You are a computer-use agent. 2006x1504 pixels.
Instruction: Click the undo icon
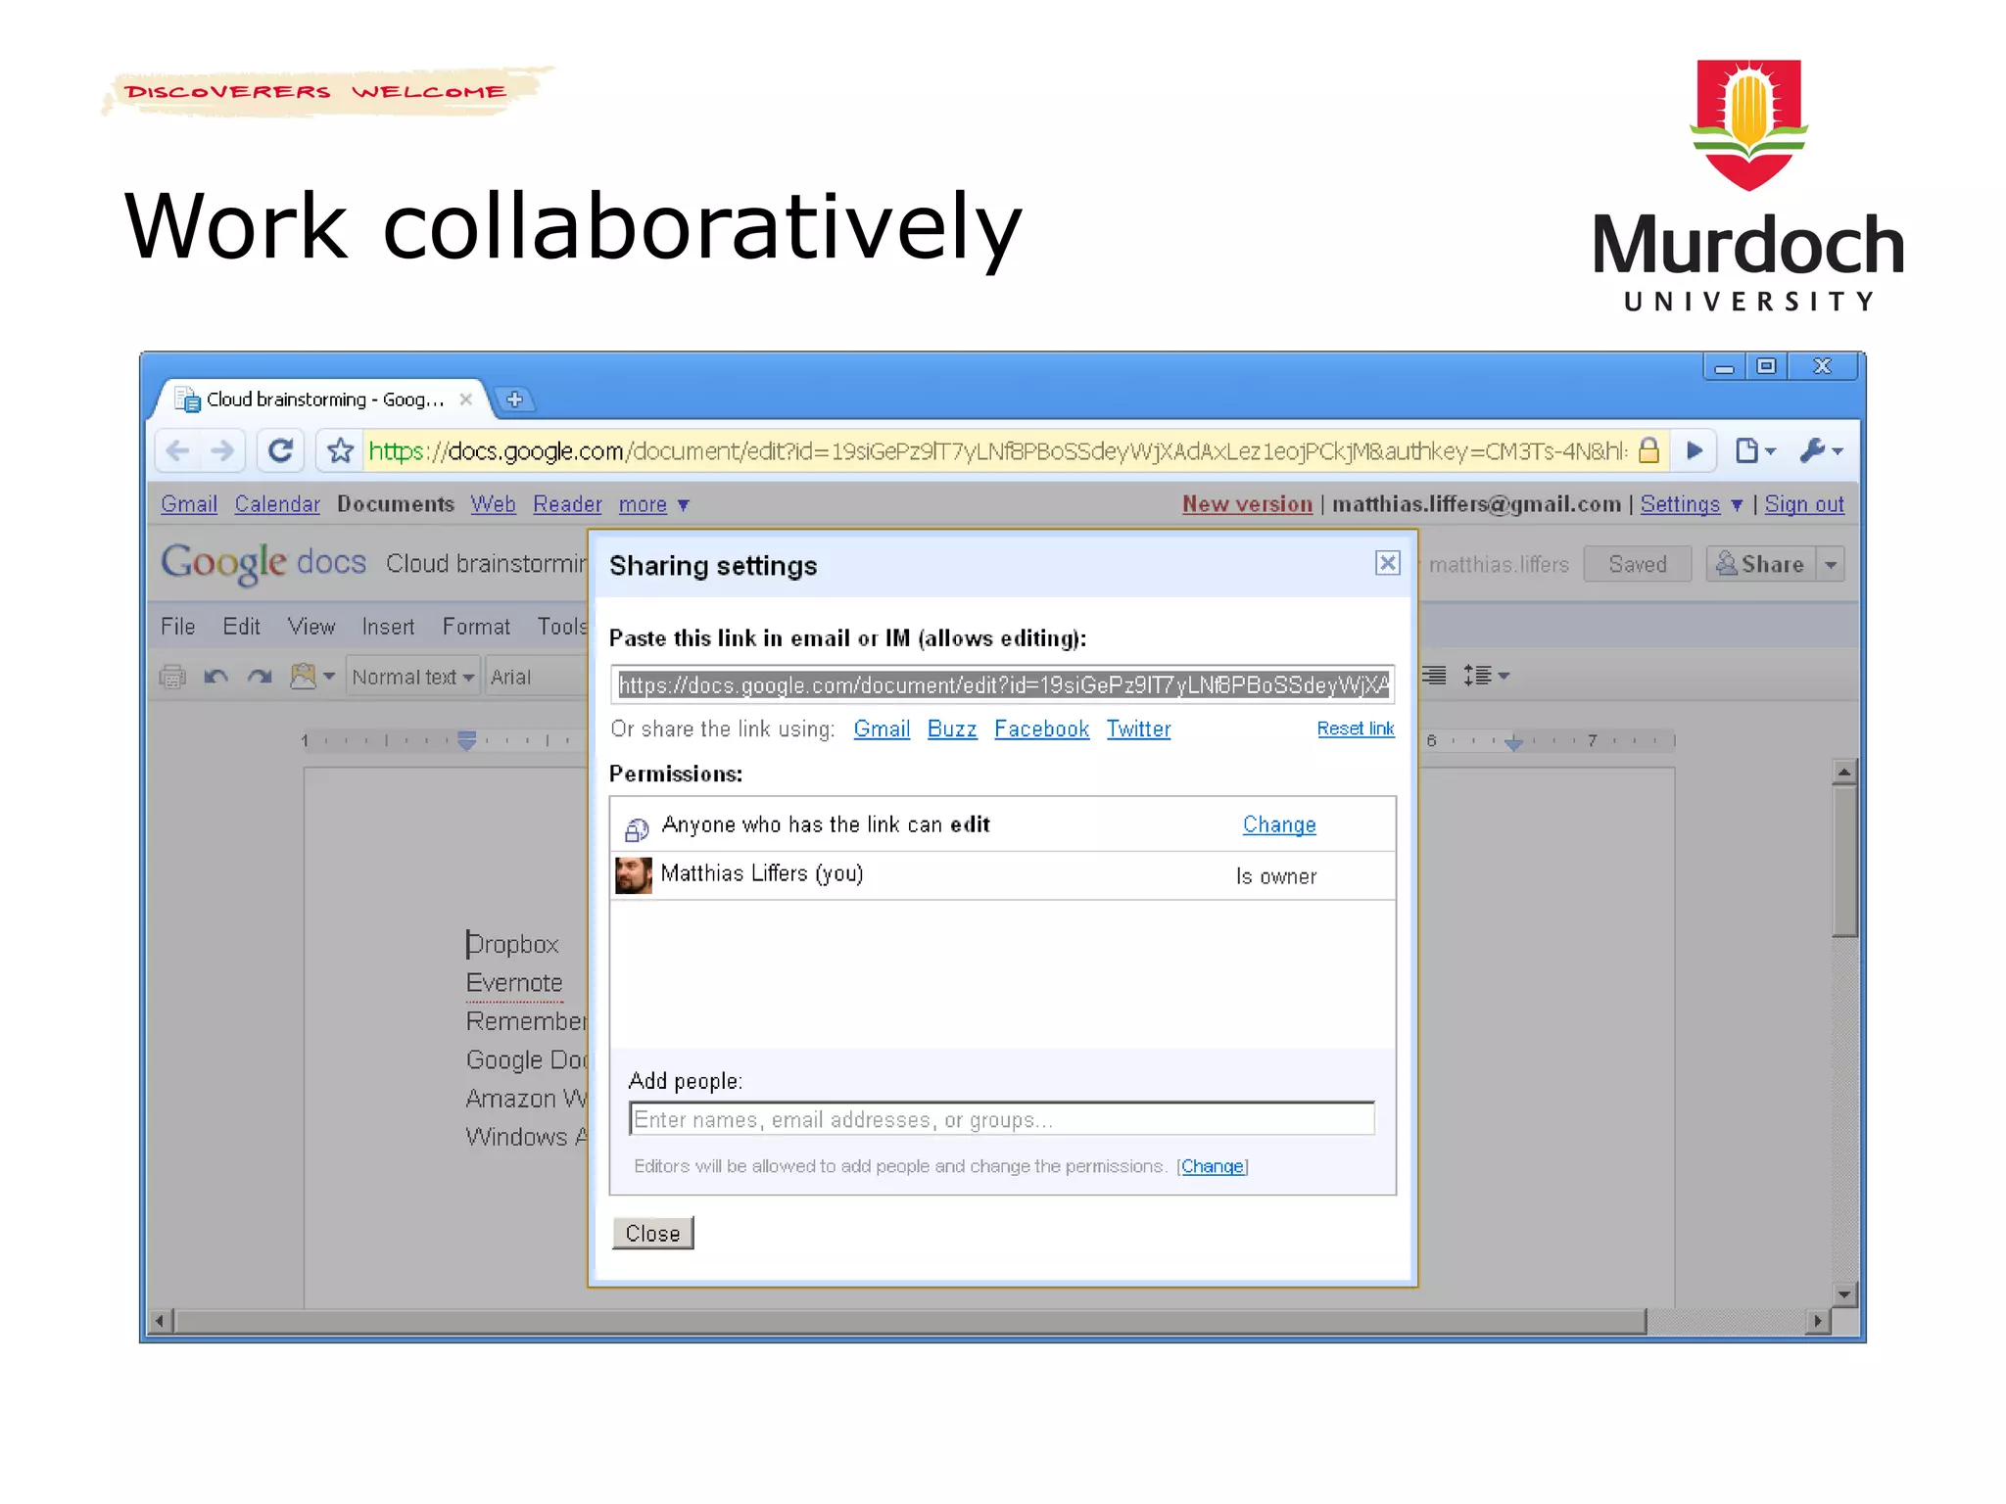(x=215, y=677)
